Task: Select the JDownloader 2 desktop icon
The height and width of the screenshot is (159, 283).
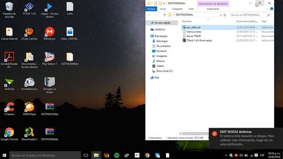Action: point(29,134)
